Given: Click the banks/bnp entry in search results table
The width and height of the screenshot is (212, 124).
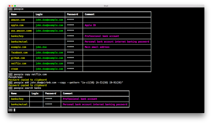Looking at the screenshot, I should [17, 99].
